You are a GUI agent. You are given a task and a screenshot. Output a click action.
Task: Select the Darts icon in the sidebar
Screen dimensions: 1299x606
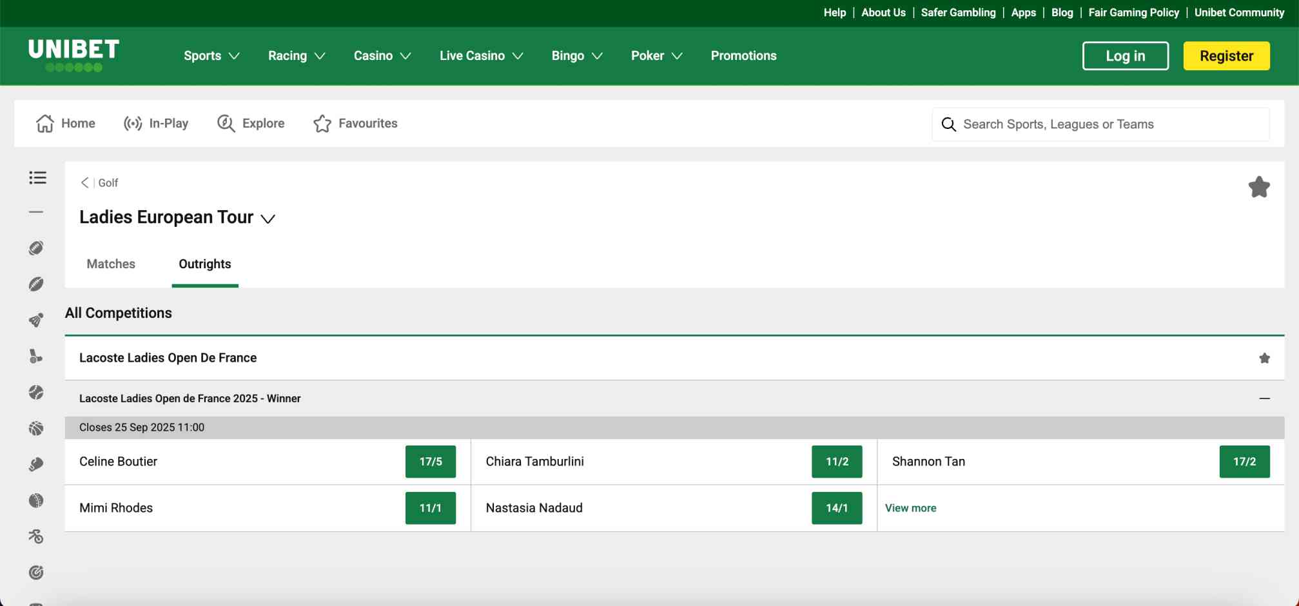[37, 572]
